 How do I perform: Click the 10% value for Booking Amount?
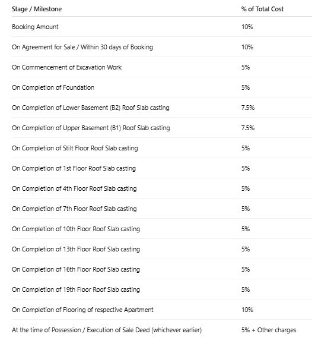tap(247, 27)
